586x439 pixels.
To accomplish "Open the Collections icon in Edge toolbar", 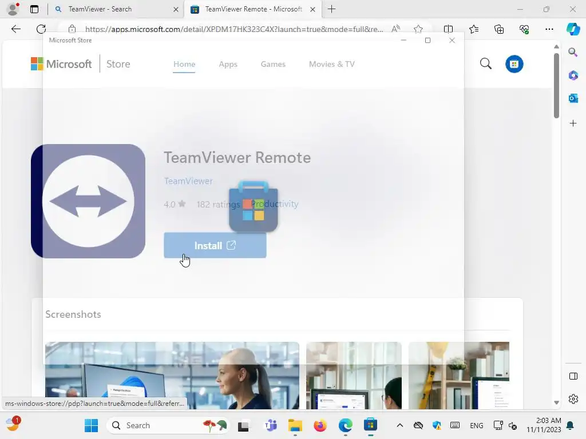I will pos(499,29).
